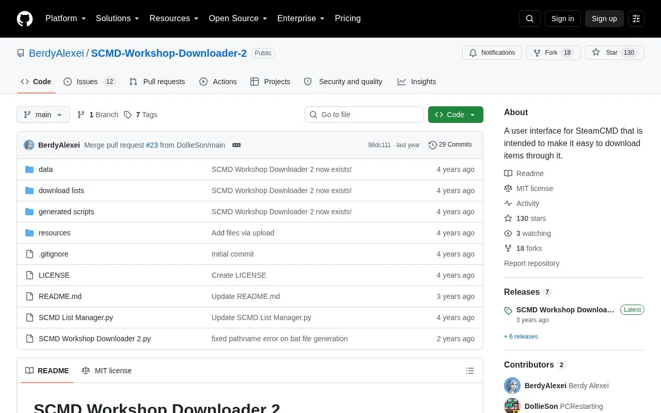This screenshot has height=413, width=661.
Task: Open the GitHub homepage logo
Action: point(25,19)
